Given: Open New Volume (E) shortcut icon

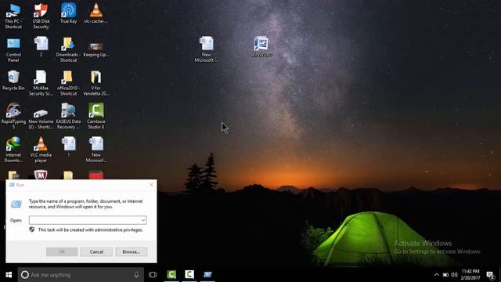Looking at the screenshot, I should coord(41,119).
